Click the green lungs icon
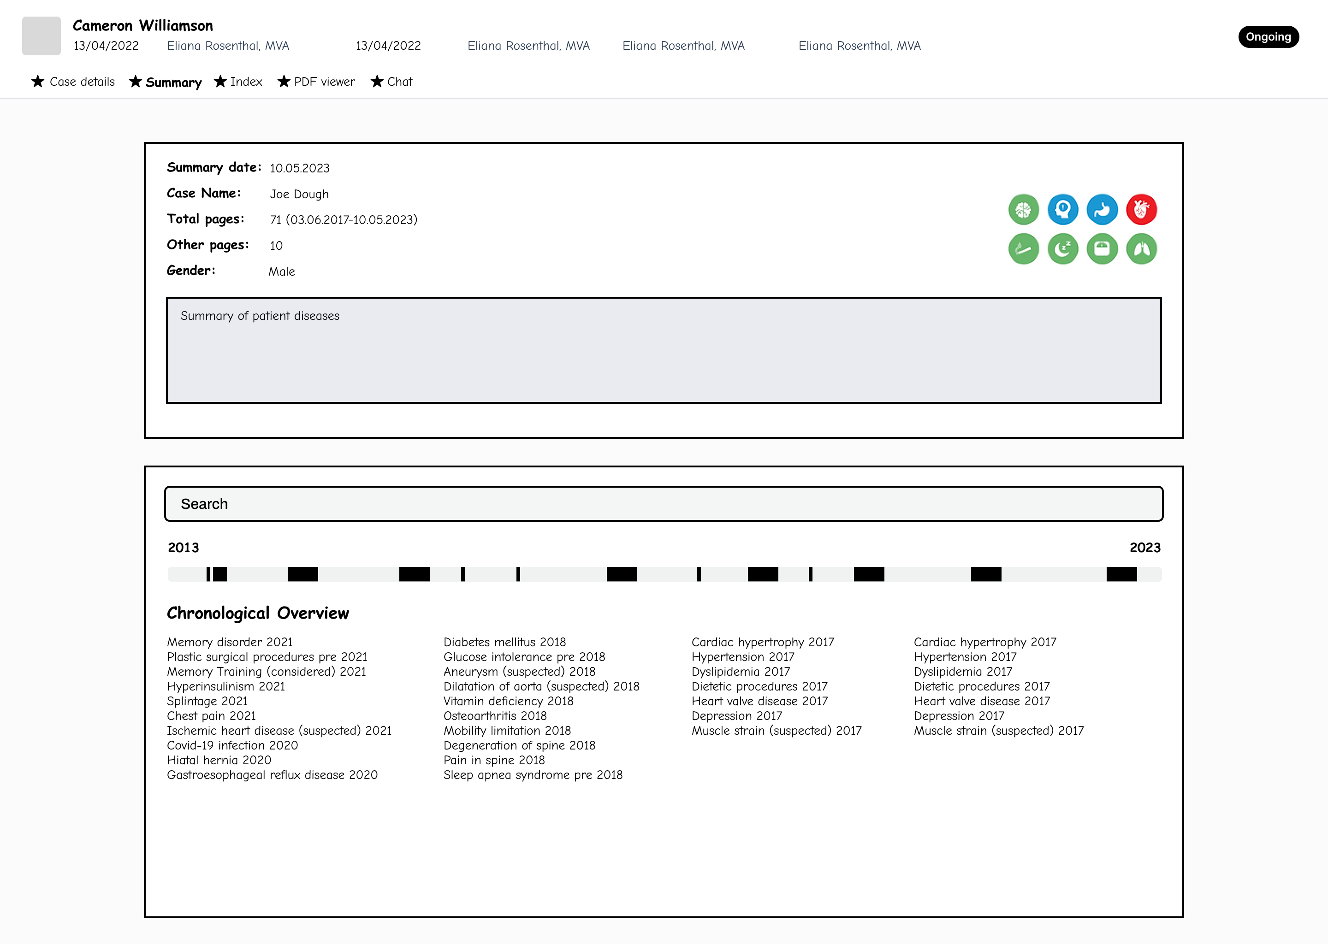 pos(1141,249)
